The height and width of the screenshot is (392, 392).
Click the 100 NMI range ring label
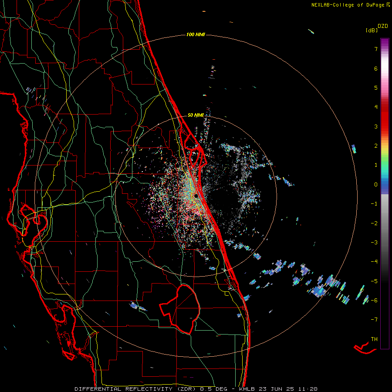[196, 34]
